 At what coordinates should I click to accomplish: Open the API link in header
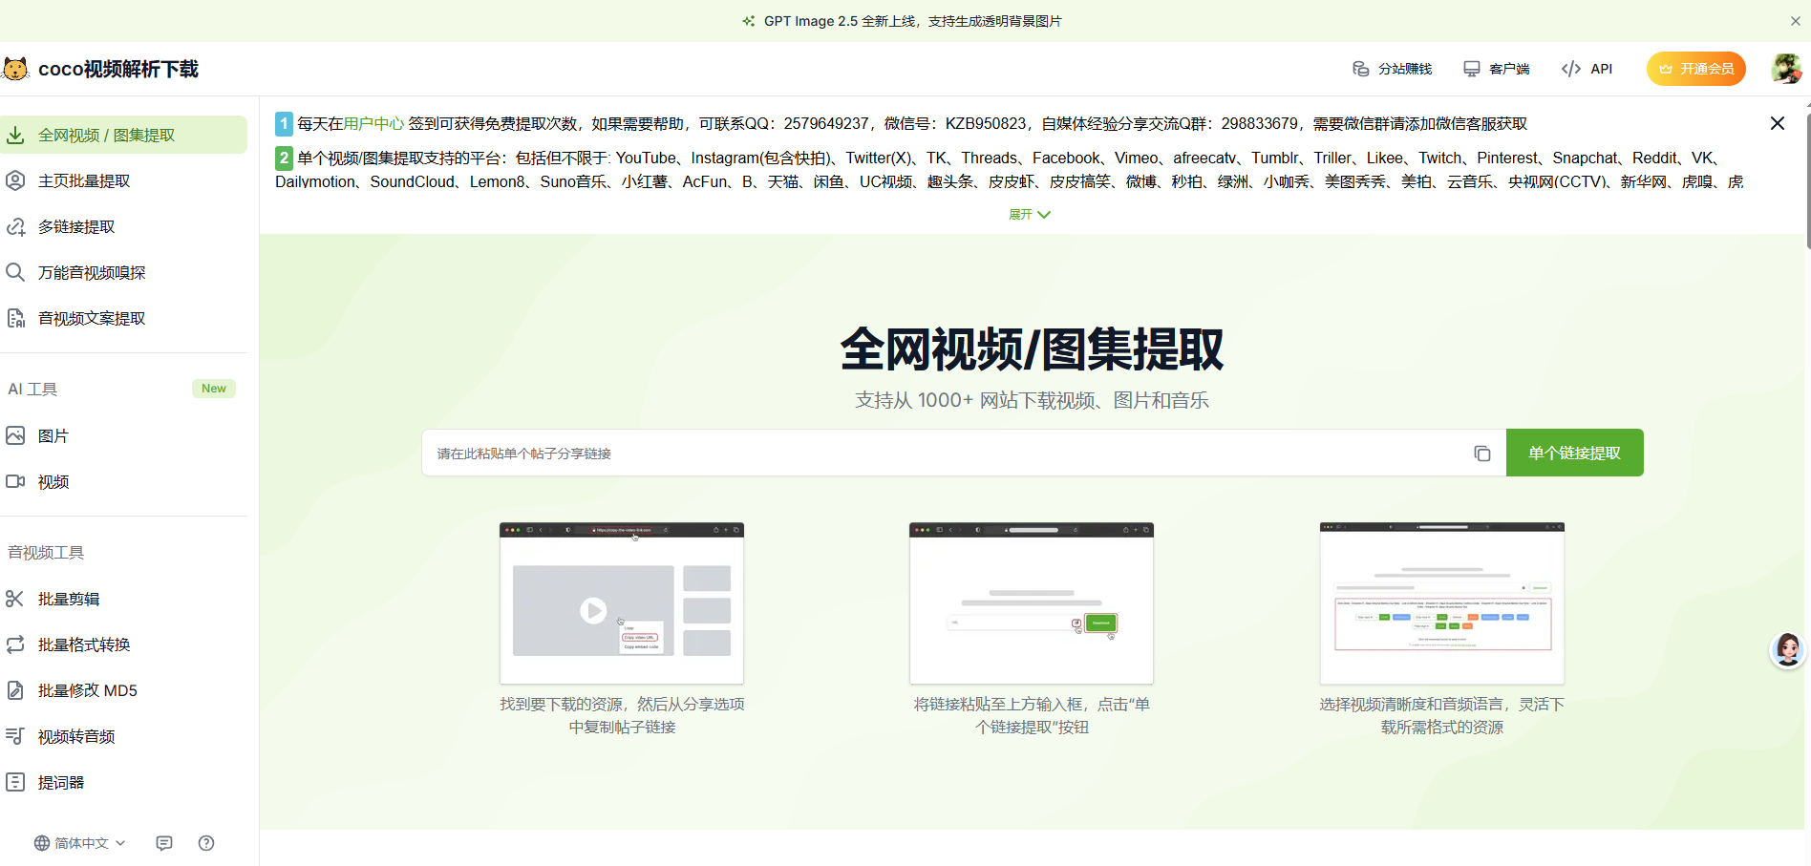pyautogui.click(x=1587, y=69)
